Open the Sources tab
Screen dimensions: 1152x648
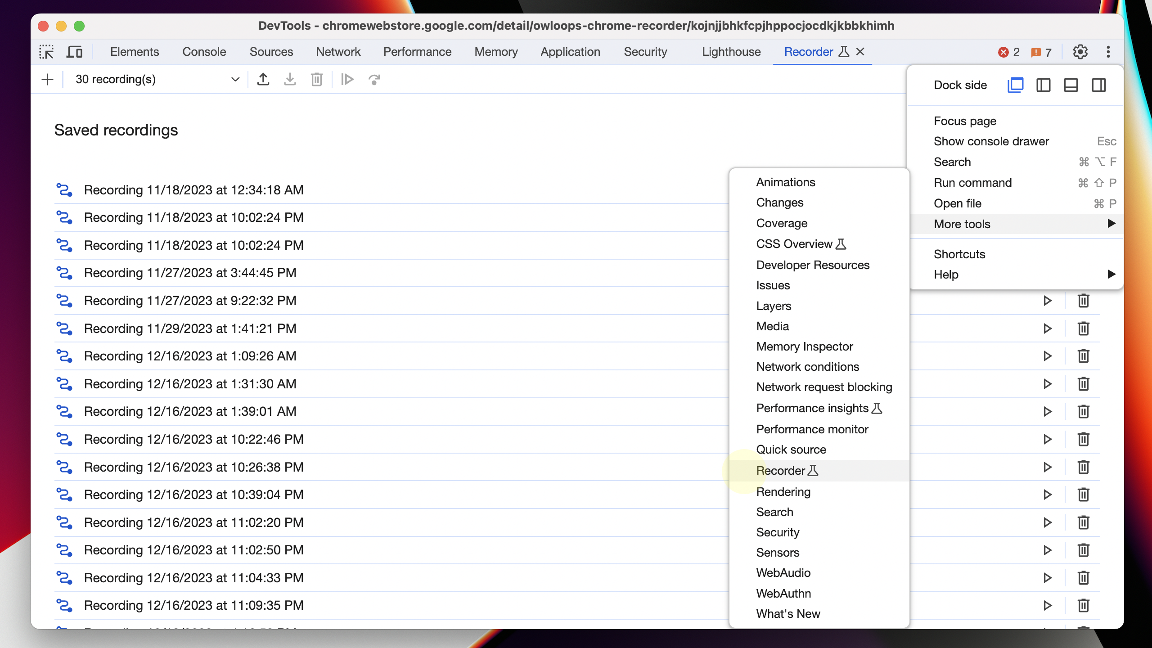pos(271,52)
